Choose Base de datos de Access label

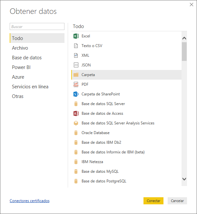coord(102,113)
